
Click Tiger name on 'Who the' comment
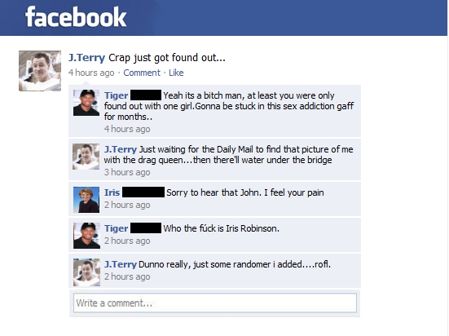116,228
